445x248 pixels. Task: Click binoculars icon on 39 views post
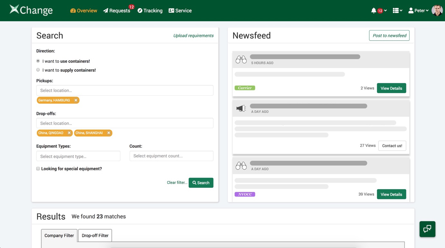[x=241, y=165]
